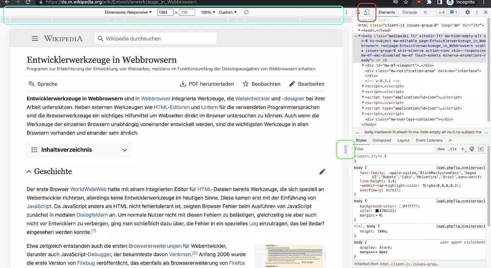The height and width of the screenshot is (268, 491).
Task: Open the Webbrowser link in the first paragraph
Action: coord(156,99)
